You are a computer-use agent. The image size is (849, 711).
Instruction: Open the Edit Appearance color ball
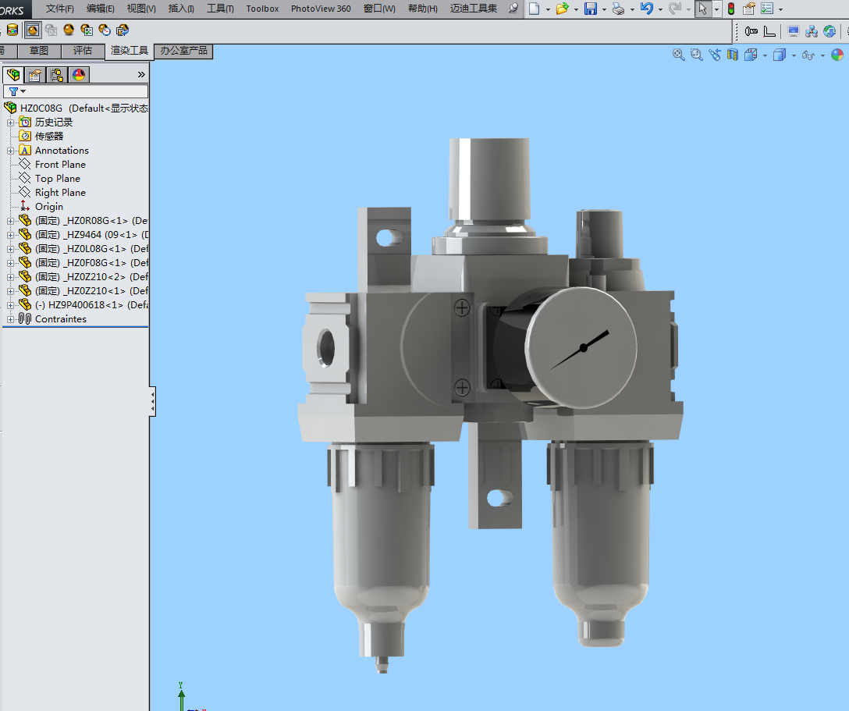[x=837, y=55]
